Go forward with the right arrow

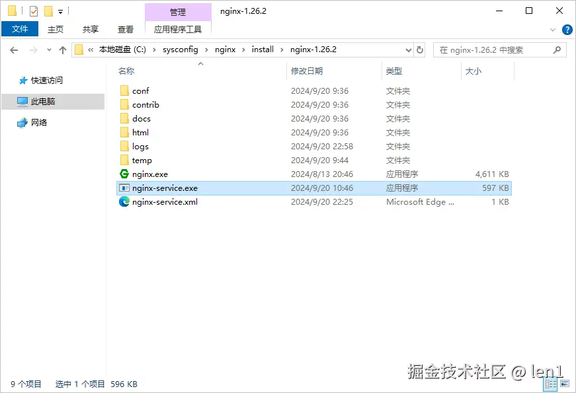[34, 50]
